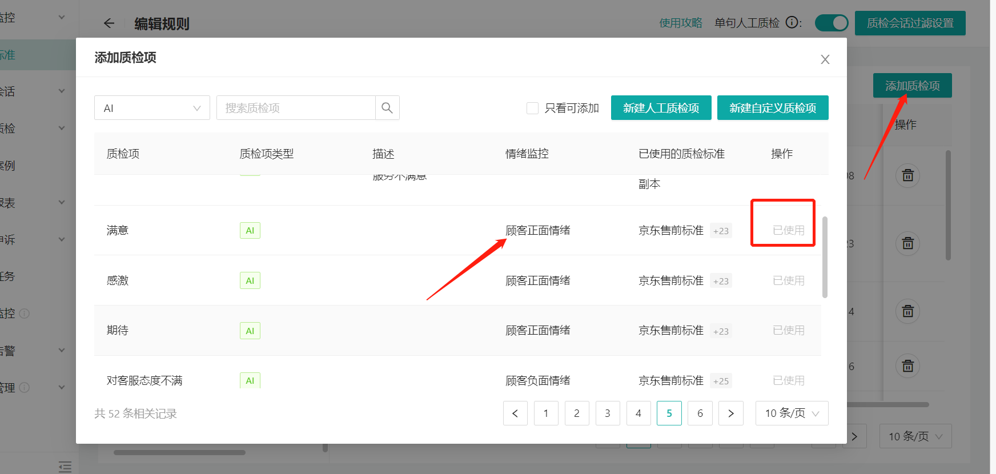Click the back arrow beside 编辑规则
The width and height of the screenshot is (996, 474).
[x=109, y=23]
